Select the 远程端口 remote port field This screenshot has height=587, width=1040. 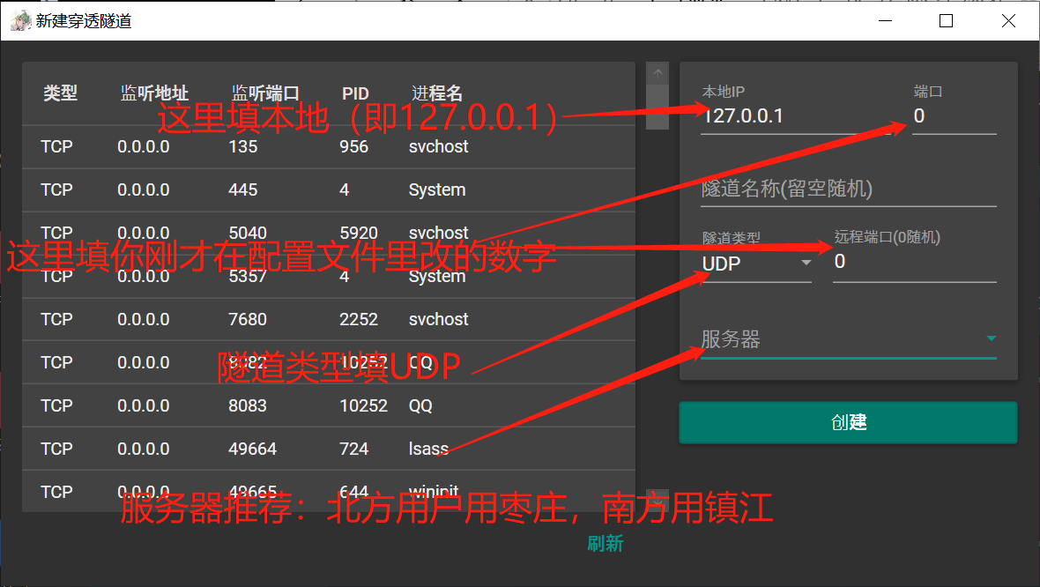coord(914,262)
